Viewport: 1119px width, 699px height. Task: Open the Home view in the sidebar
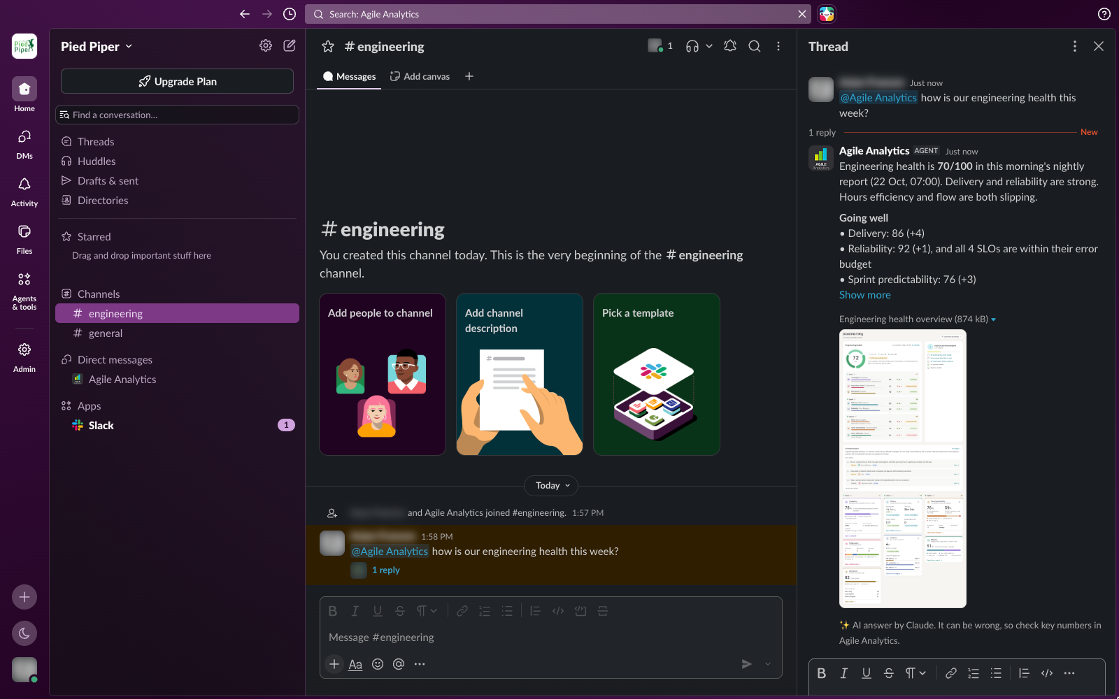[x=24, y=94]
